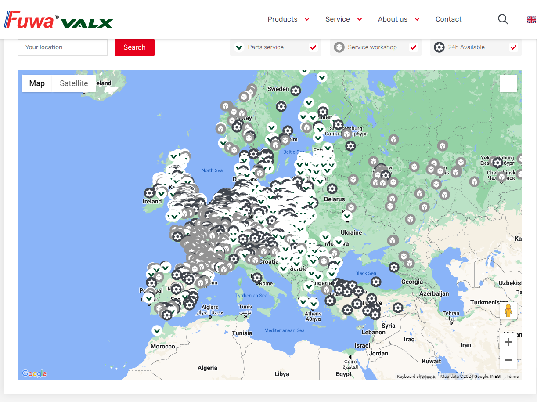Open the Contact menu item
537x402 pixels.
click(448, 19)
